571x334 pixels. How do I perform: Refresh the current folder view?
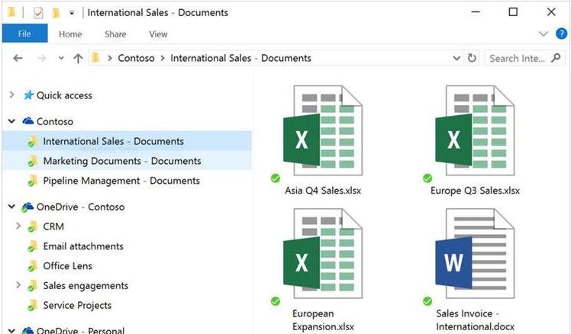(472, 58)
